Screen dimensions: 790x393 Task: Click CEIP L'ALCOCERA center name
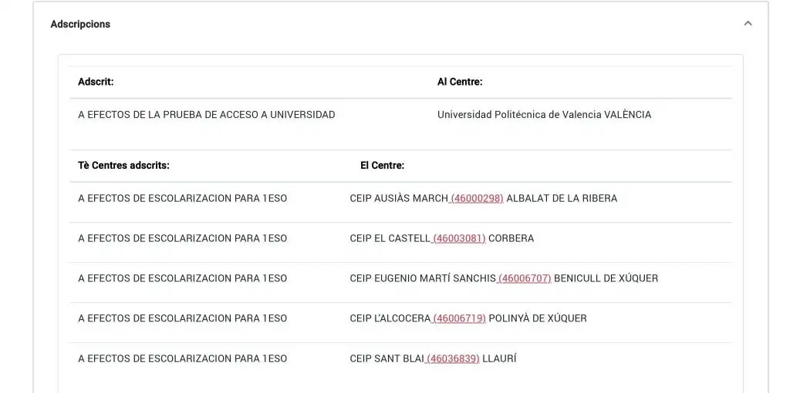click(390, 318)
